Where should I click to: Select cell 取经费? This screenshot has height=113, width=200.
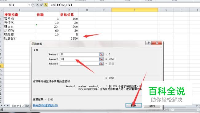pyautogui.click(x=19, y=35)
